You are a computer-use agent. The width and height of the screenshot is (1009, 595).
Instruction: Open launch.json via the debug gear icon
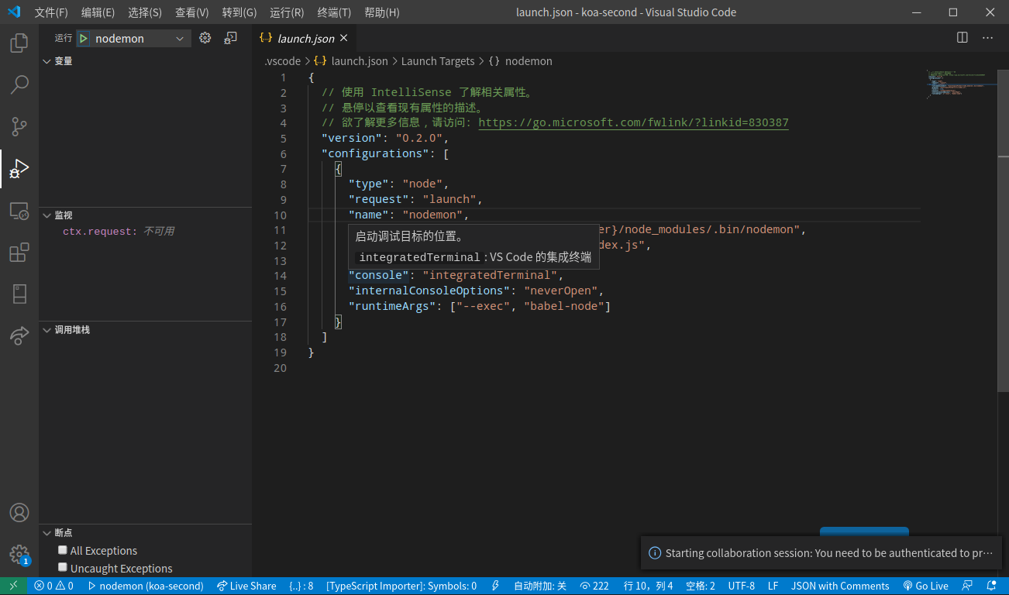pyautogui.click(x=205, y=38)
